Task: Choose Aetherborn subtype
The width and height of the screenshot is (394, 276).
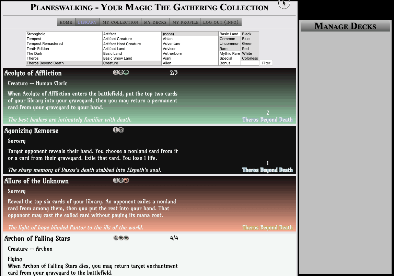Action: [x=190, y=53]
